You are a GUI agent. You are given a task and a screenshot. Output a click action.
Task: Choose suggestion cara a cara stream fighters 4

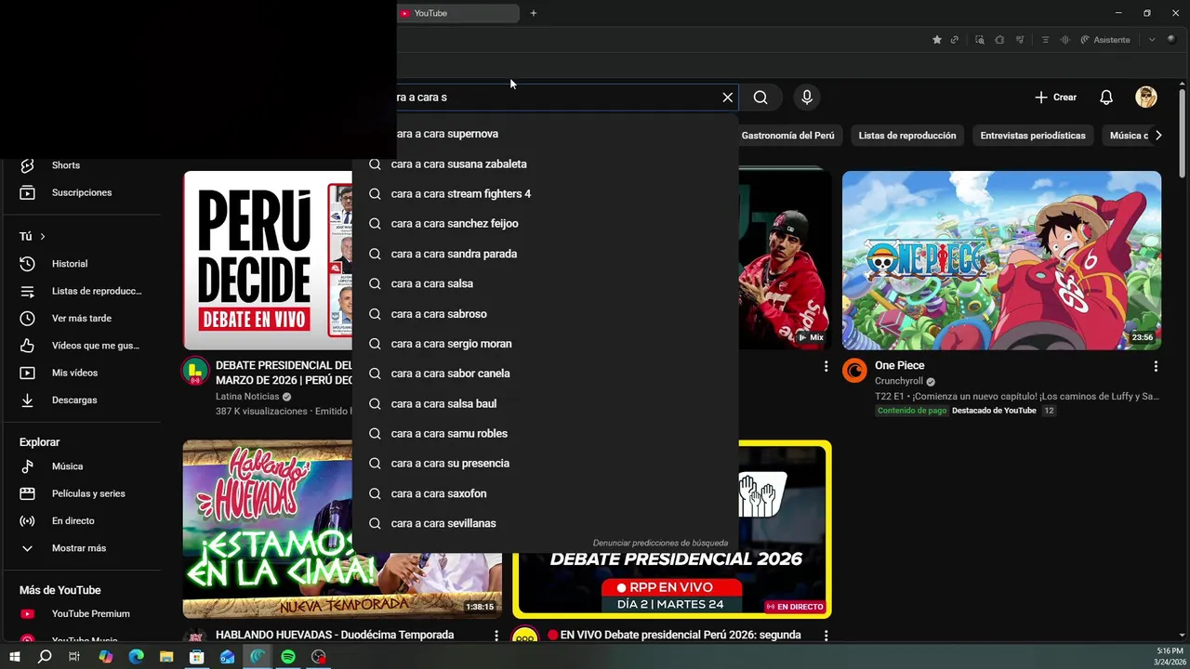tap(545, 194)
